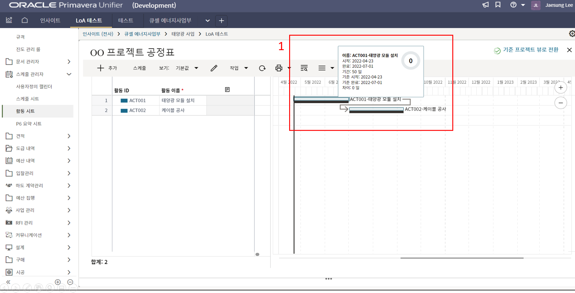Zoom in the Gantt chart with plus button

click(560, 88)
